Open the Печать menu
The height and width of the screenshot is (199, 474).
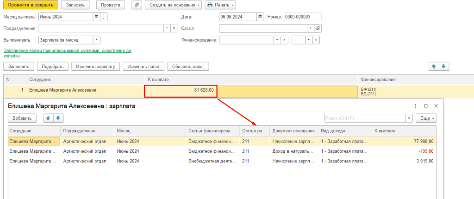click(x=220, y=5)
